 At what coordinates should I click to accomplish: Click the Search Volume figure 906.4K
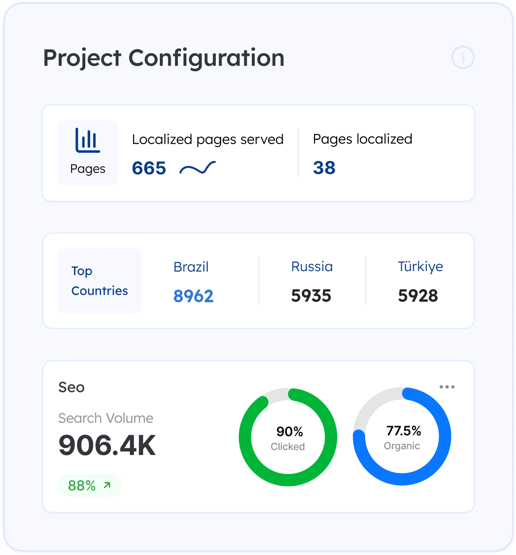(x=107, y=446)
